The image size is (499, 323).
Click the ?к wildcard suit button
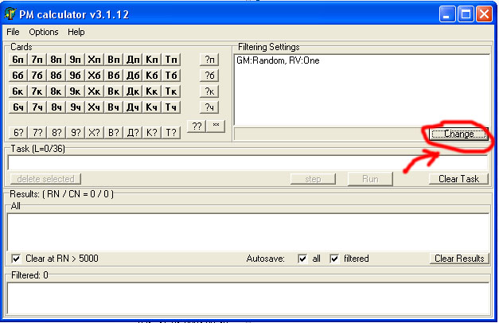tap(209, 91)
